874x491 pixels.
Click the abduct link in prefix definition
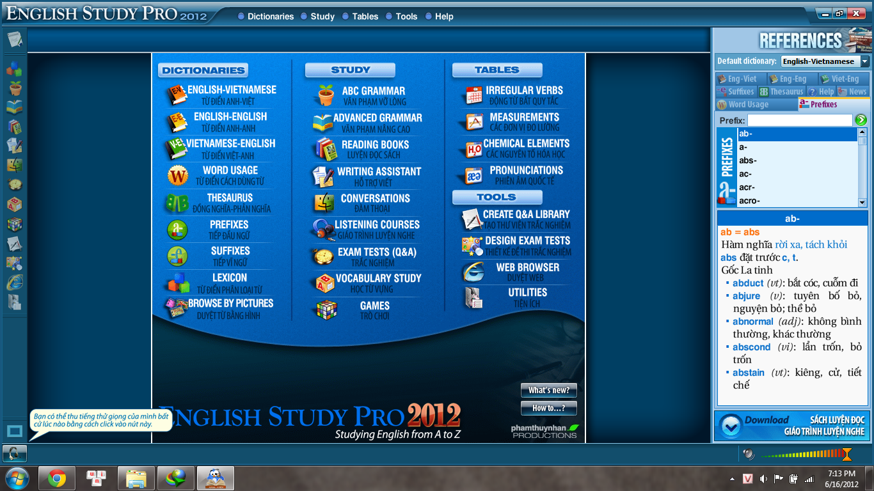748,283
